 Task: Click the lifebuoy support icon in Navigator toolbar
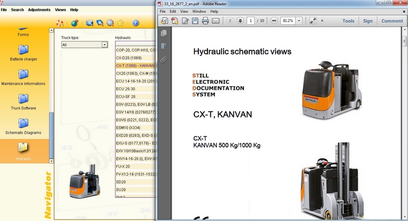tap(60, 23)
